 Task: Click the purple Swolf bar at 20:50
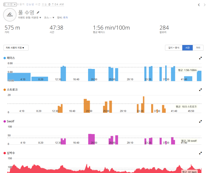[91, 139]
